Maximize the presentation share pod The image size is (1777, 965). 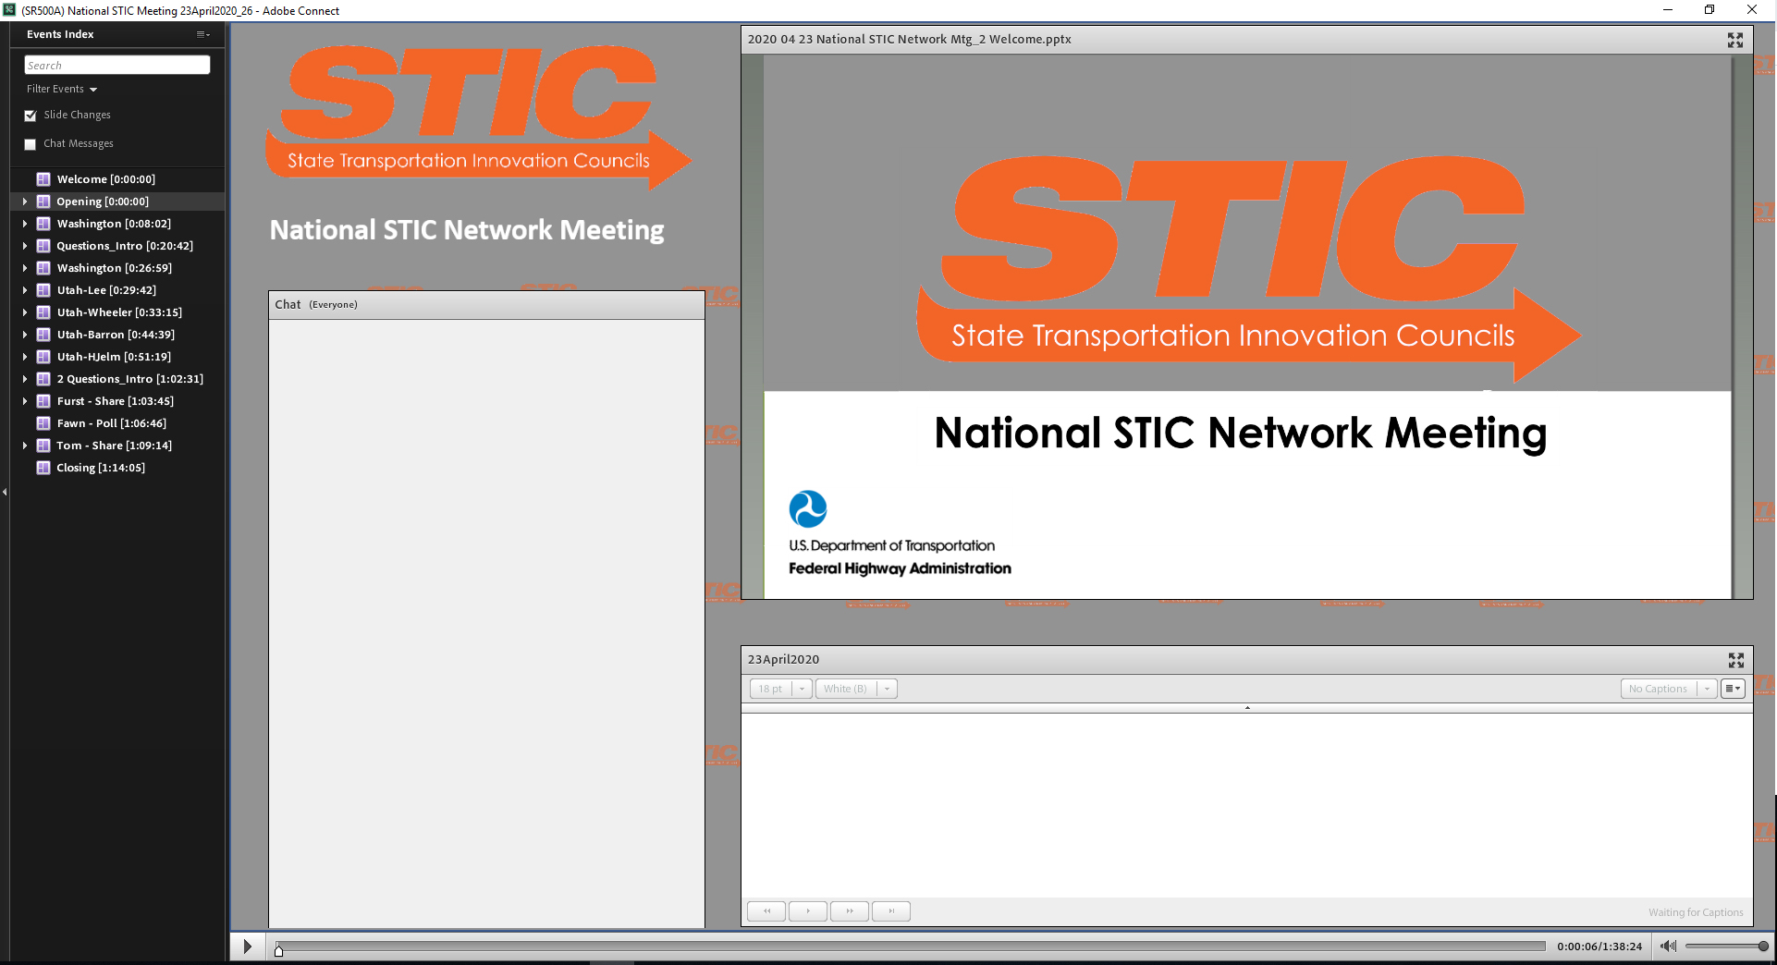(1734, 40)
